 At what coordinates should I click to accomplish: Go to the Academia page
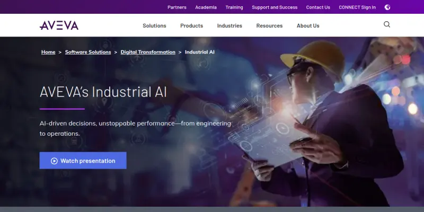click(206, 7)
